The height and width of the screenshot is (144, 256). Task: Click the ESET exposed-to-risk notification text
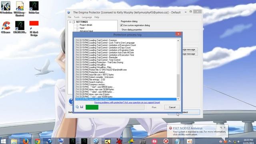pos(199,133)
